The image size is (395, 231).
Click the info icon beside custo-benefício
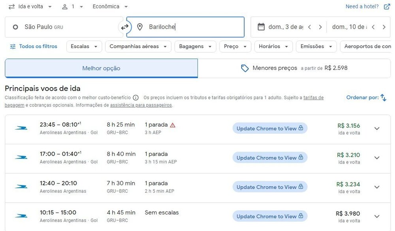[x=135, y=98]
